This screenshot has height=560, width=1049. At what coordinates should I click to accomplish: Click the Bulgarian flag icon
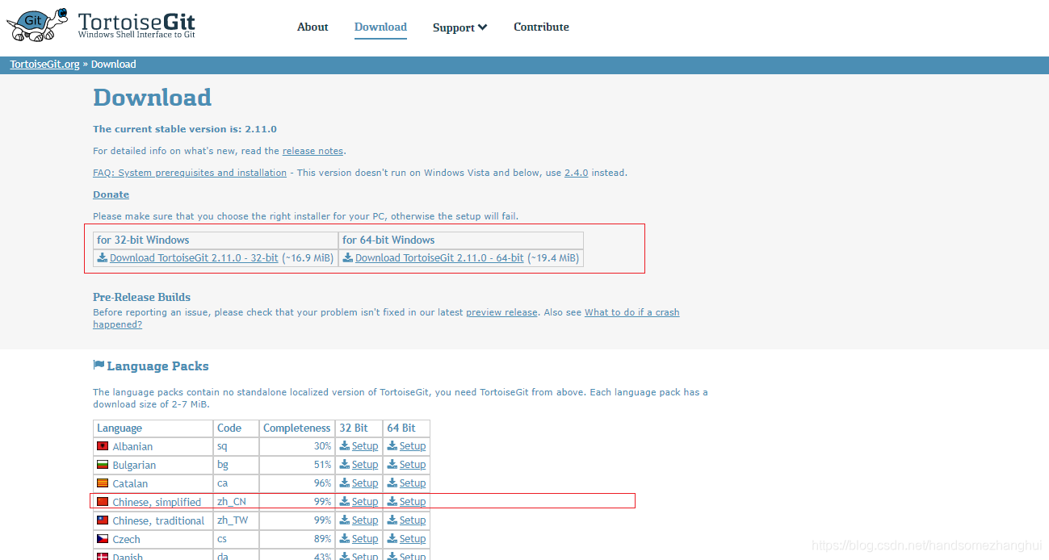(103, 465)
